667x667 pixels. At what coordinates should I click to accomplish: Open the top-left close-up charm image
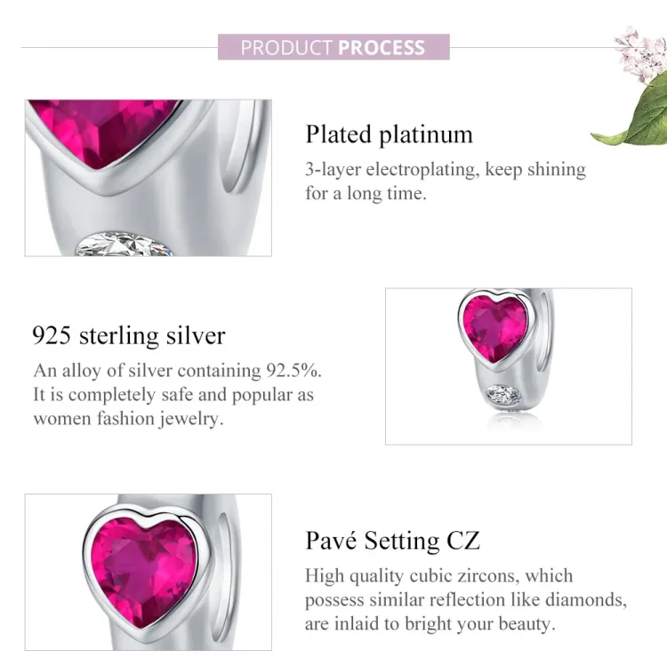[x=148, y=178]
